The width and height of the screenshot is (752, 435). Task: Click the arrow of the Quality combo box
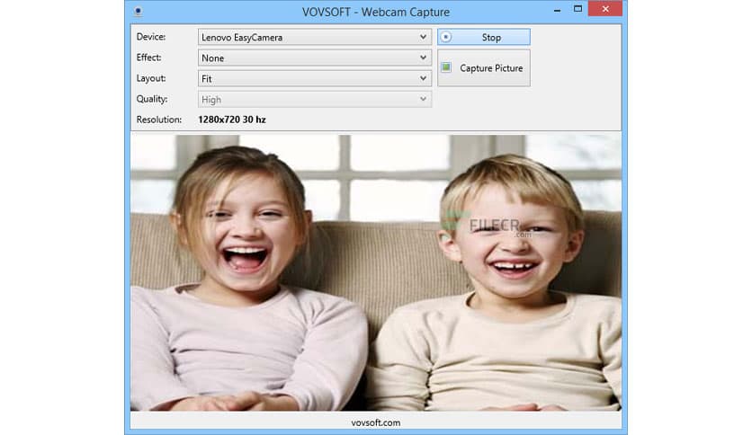[423, 99]
